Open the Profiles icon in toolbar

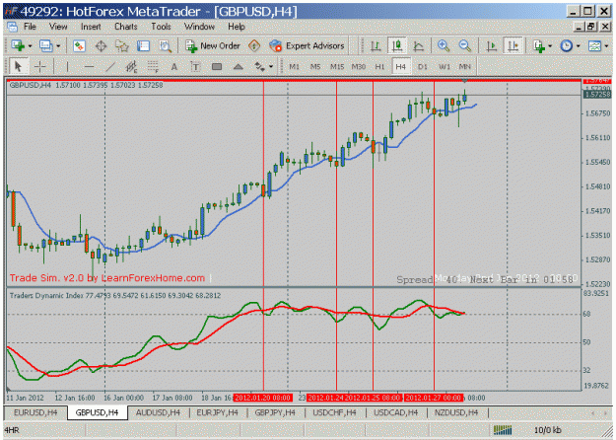(46, 46)
